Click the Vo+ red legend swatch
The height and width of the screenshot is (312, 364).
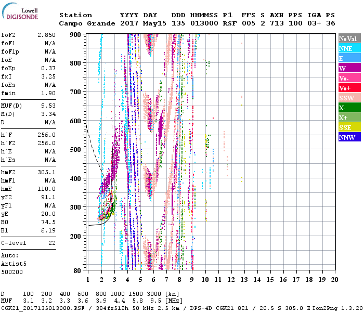tap(348, 88)
